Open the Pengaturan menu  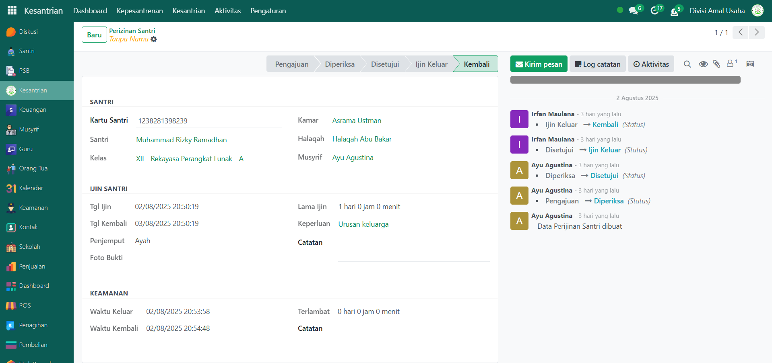coord(268,11)
